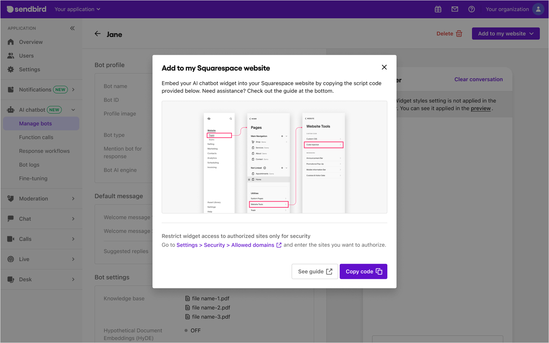This screenshot has height=343, width=549.
Task: Open the Your application dropdown
Action: coord(77,9)
